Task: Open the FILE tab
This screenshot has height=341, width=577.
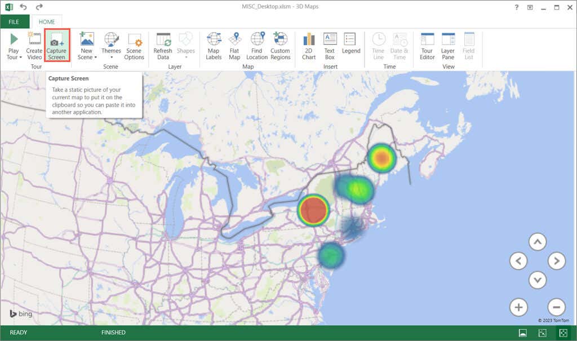Action: pyautogui.click(x=14, y=22)
